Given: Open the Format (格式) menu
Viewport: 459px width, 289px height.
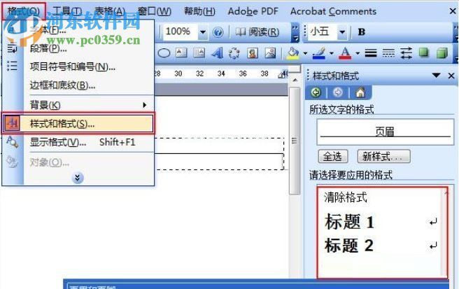Looking at the screenshot, I should (23, 11).
